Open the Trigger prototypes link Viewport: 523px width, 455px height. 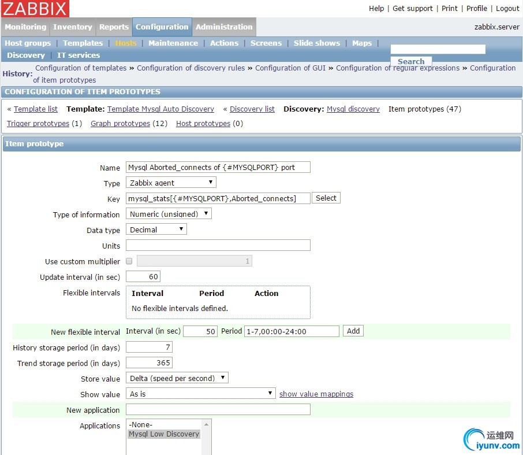pos(38,123)
